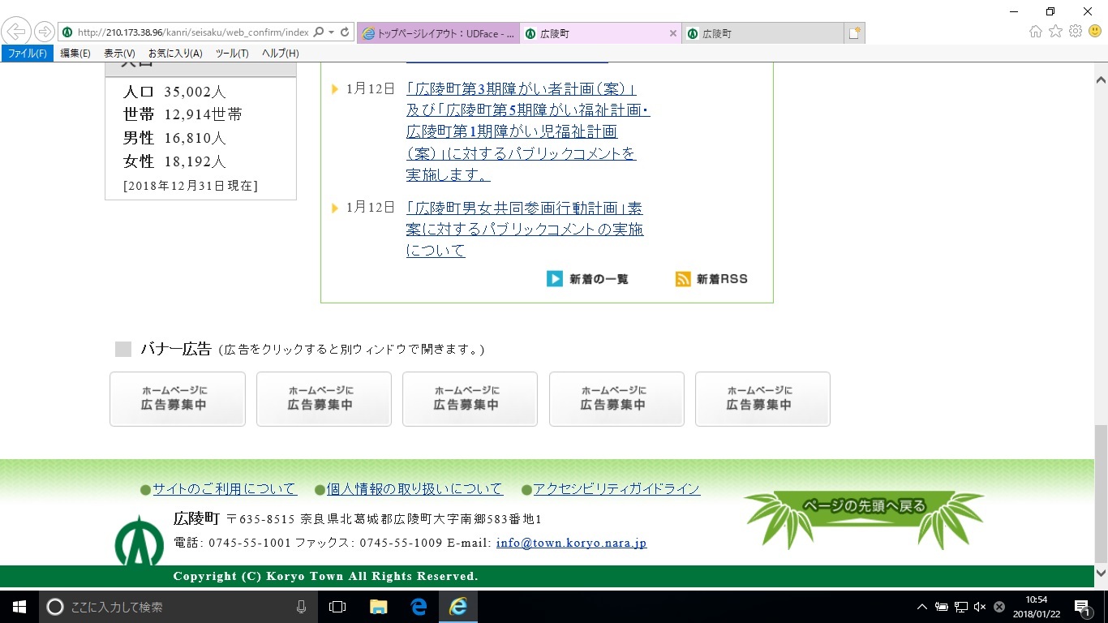Expand hidden system tray icons chevron
The image size is (1108, 623).
point(921,607)
